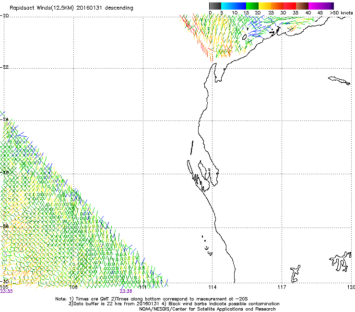Click the cyan 5-10 knots legend segment
The height and width of the screenshot is (312, 355).
pyautogui.click(x=227, y=6)
